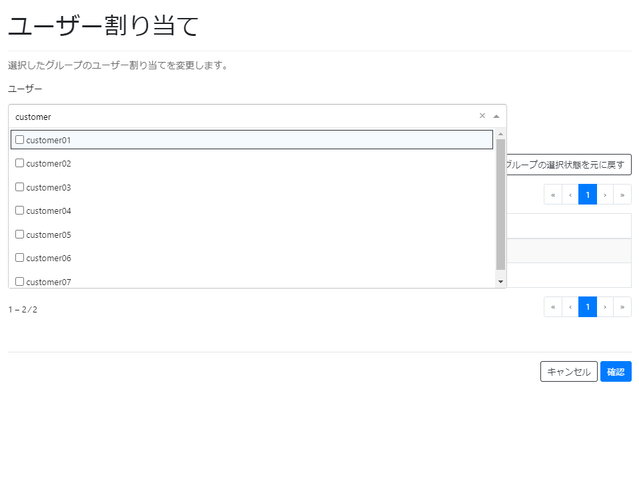Click the previous-page arrow in the top pagination

(570, 194)
